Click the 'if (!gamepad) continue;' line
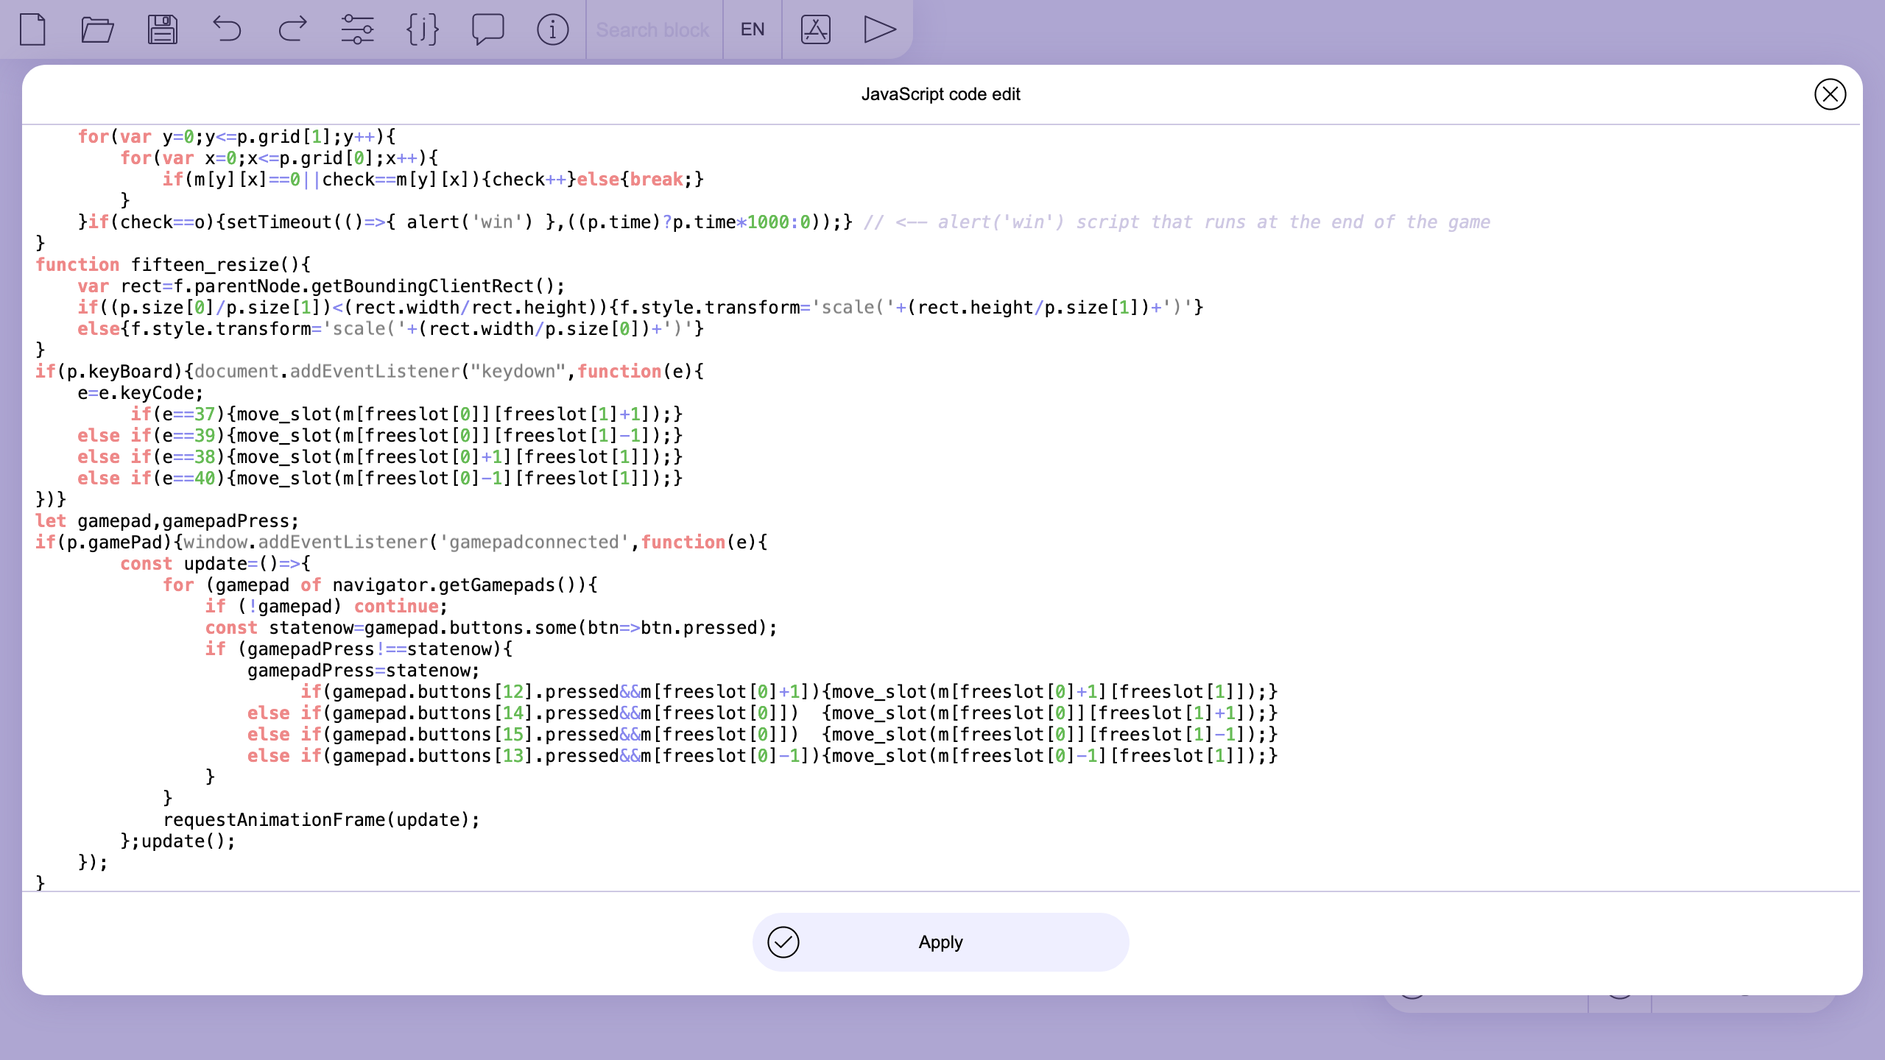1885x1060 pixels. [326, 607]
